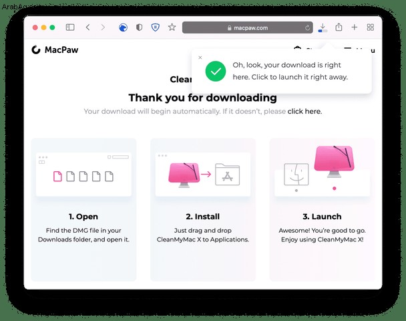Click the macpaw.com address bar
Viewport: 406px width, 321px height.
(x=247, y=27)
